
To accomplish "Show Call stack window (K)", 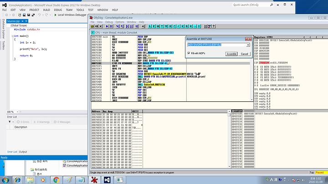I will pyautogui.click(x=183, y=26).
